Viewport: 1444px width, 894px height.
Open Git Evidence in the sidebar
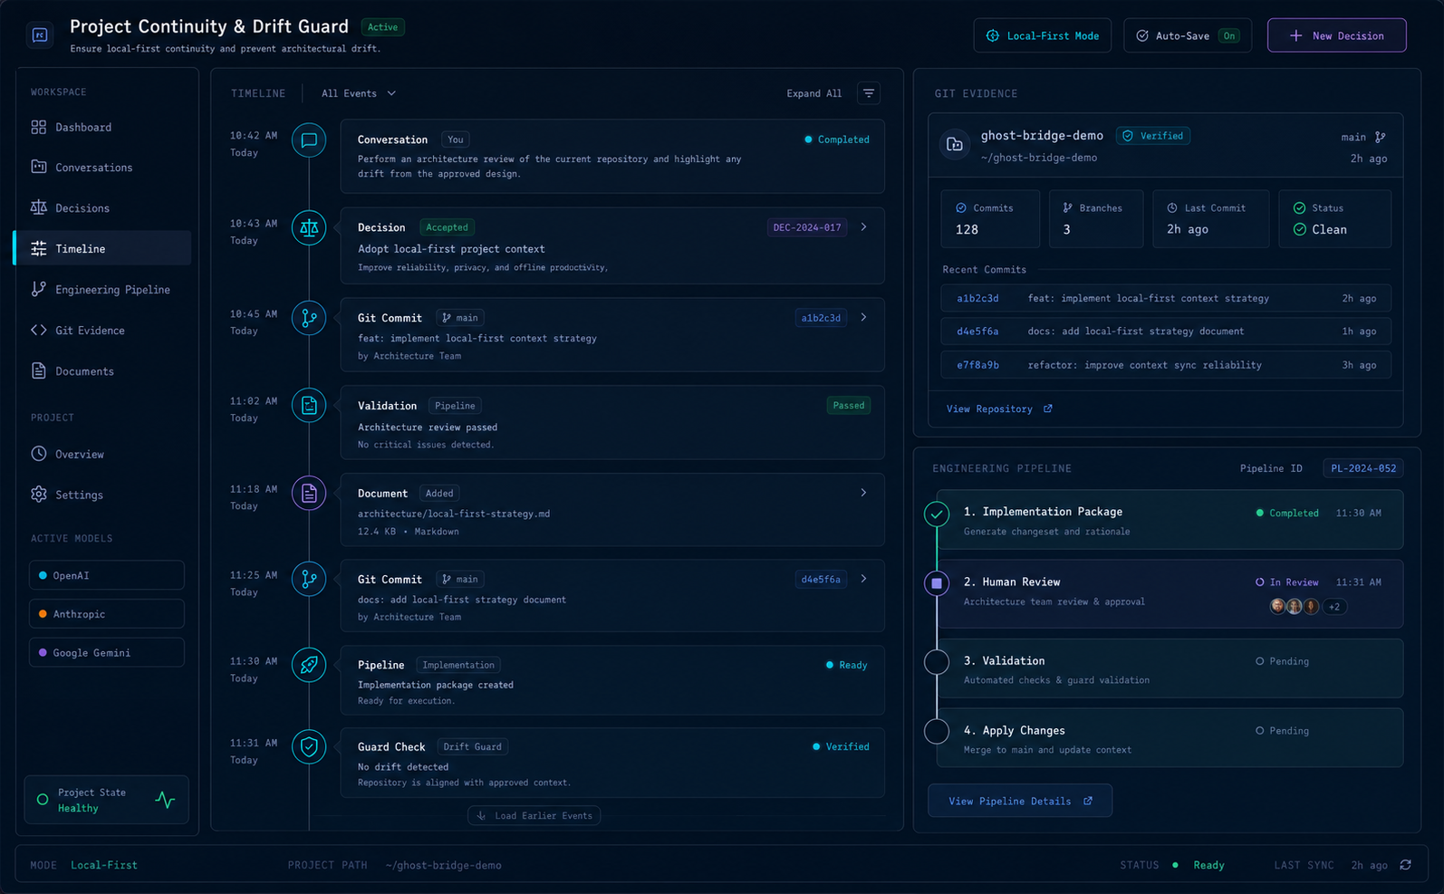pyautogui.click(x=102, y=331)
